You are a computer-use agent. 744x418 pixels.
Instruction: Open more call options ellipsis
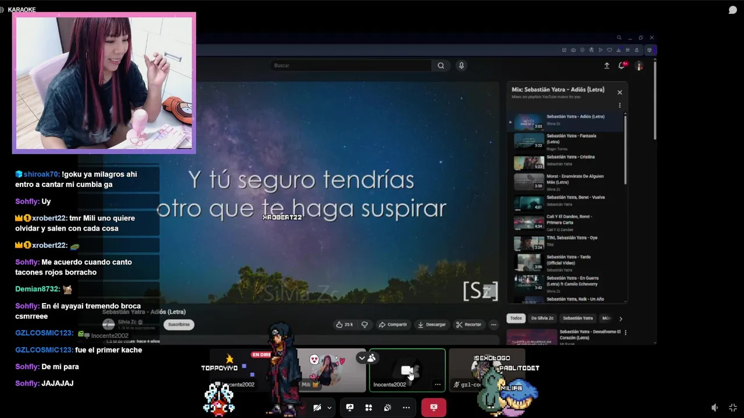click(406, 408)
